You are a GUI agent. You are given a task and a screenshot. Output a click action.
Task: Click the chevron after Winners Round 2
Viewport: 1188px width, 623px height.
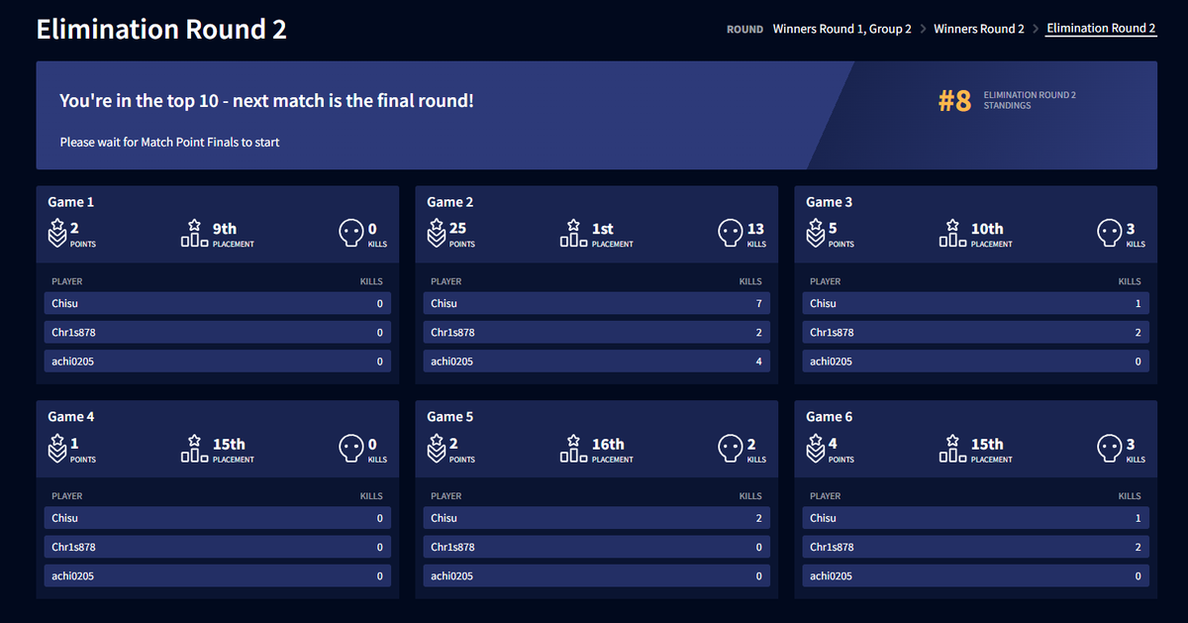point(1036,29)
